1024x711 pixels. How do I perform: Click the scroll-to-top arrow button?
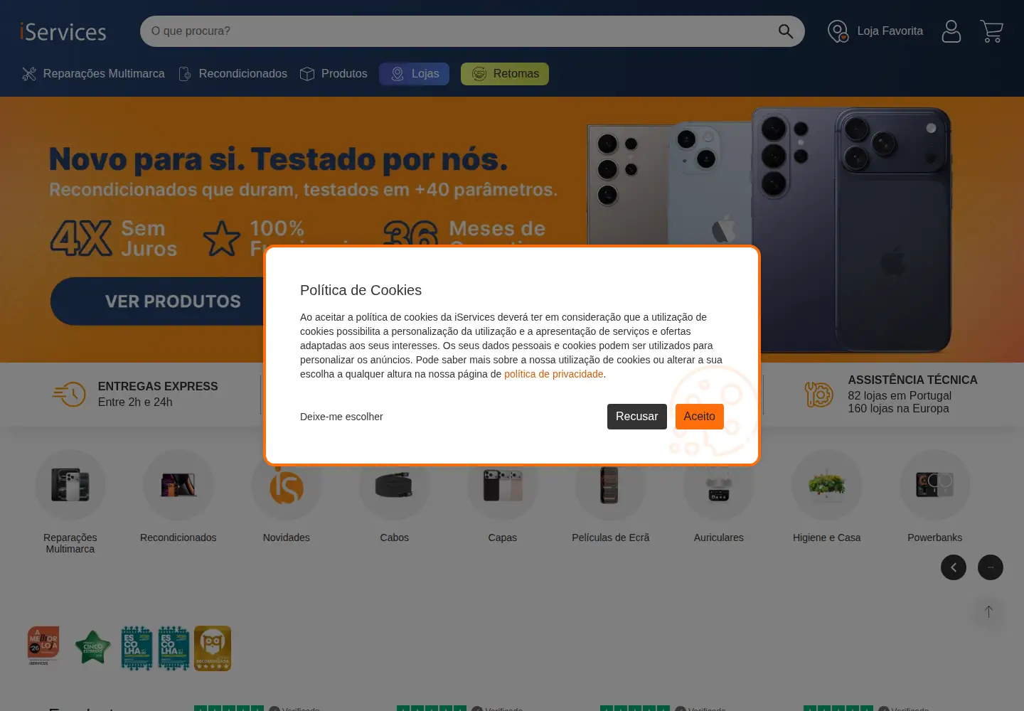pyautogui.click(x=988, y=611)
